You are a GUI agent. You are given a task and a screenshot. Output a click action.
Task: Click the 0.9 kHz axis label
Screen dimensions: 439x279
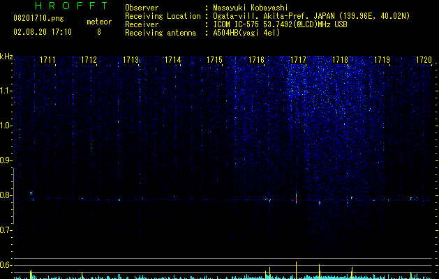[x=6, y=160]
